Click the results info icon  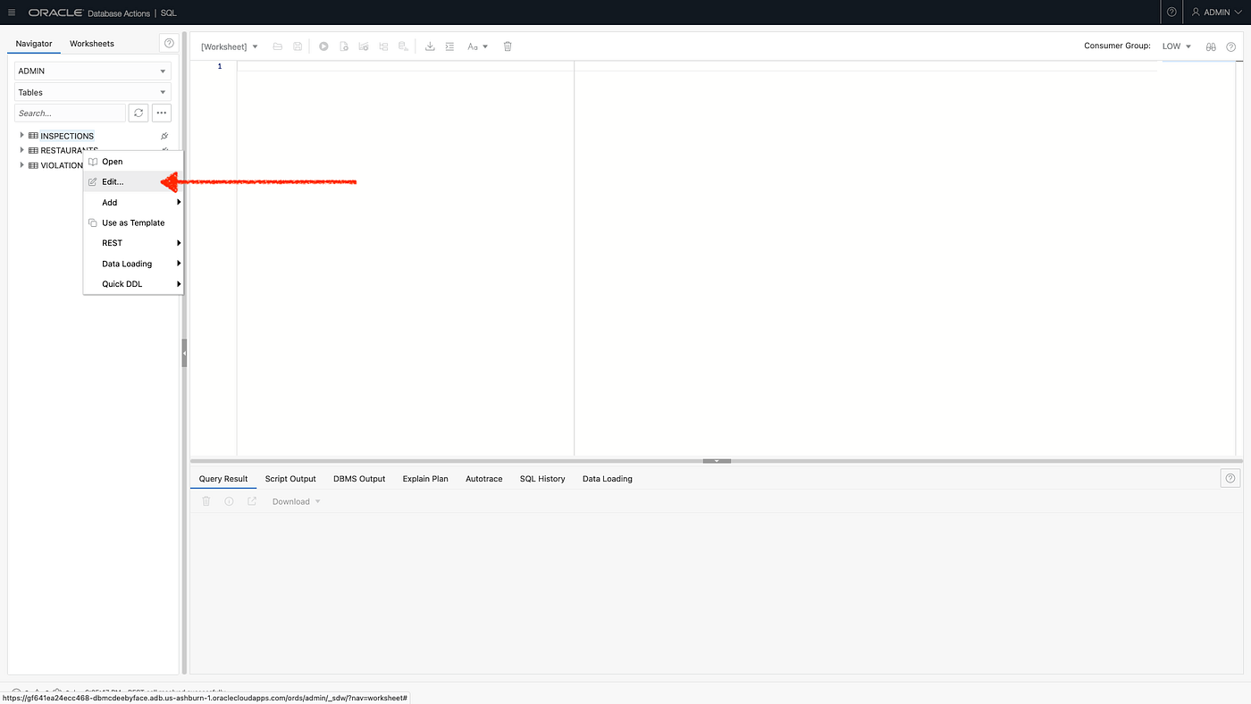(229, 501)
